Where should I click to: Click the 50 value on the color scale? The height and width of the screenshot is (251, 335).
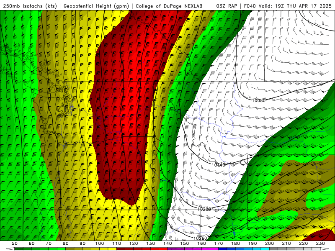click(15, 243)
